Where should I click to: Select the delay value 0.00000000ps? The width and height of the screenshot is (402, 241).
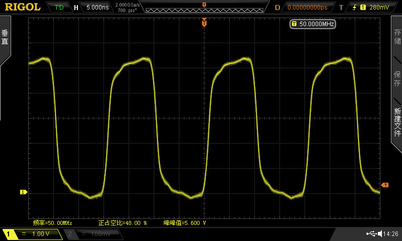308,8
